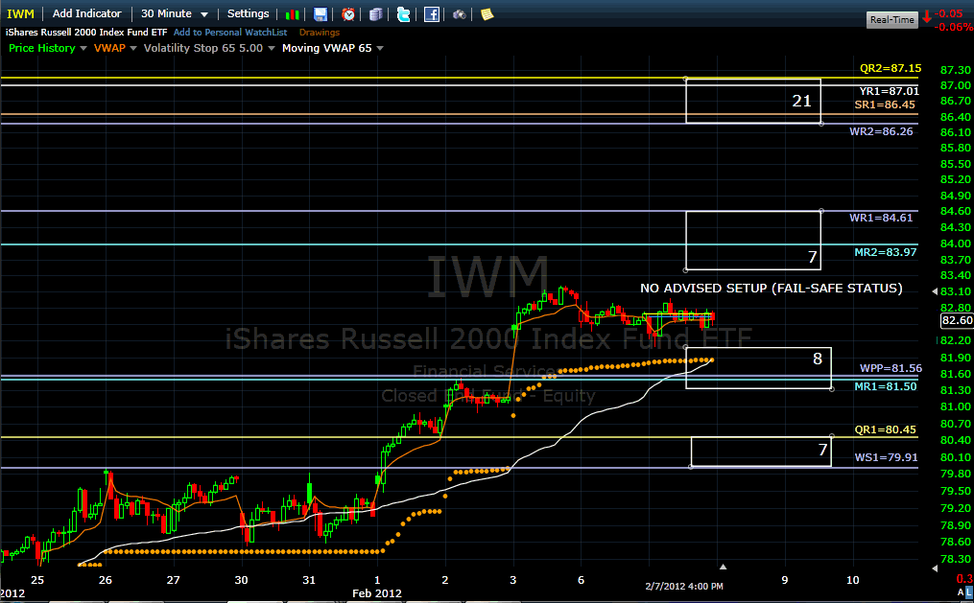Click the current price label 82.60
This screenshot has width=974, height=603.
coord(957,321)
